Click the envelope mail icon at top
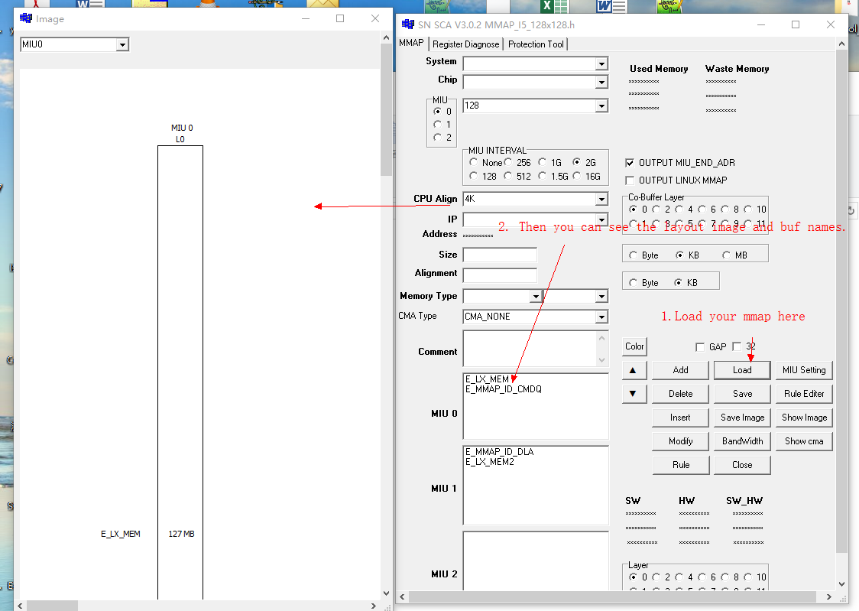Screen dimensions: 859x611 point(323,5)
